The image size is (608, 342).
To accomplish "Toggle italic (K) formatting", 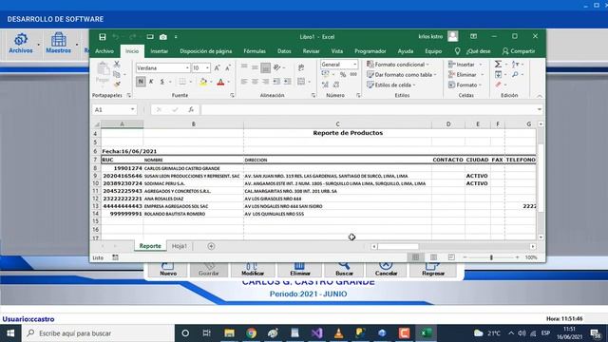I will [x=151, y=82].
